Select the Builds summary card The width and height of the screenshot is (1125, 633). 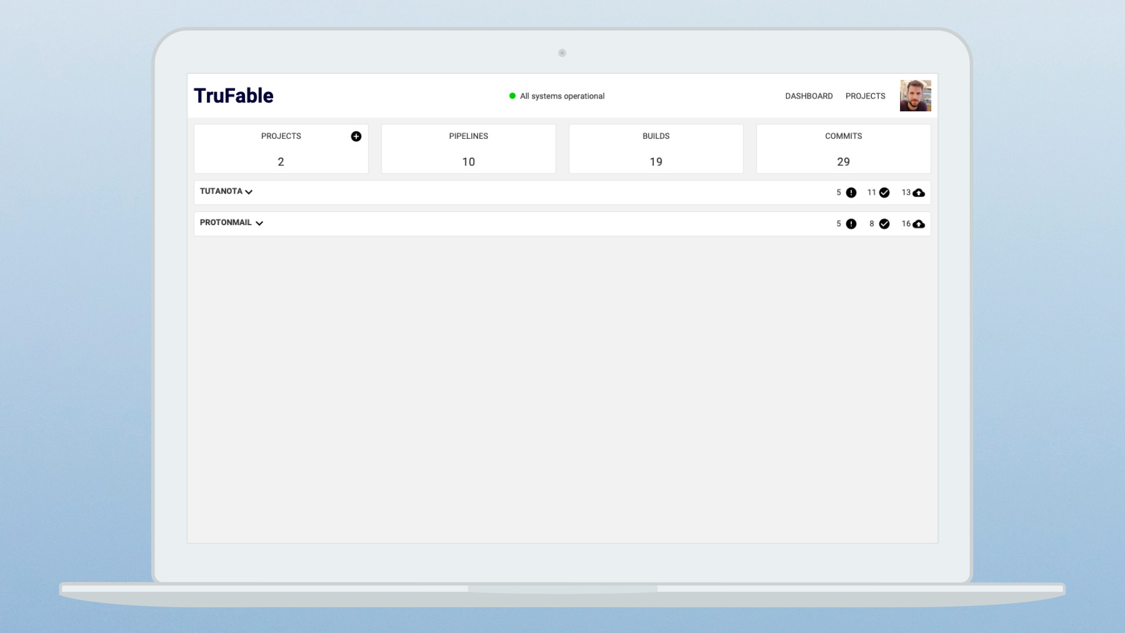tap(656, 149)
